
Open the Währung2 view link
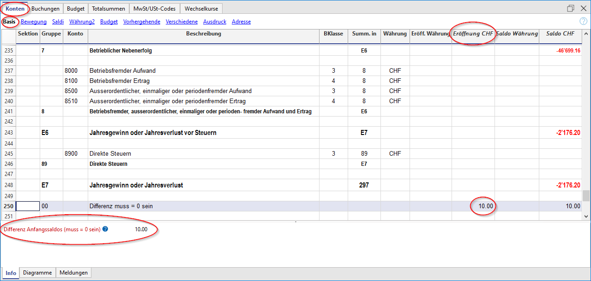click(82, 22)
